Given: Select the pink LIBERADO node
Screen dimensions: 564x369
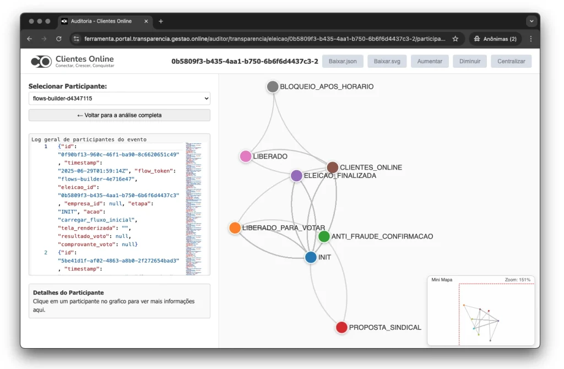Looking at the screenshot, I should point(246,156).
